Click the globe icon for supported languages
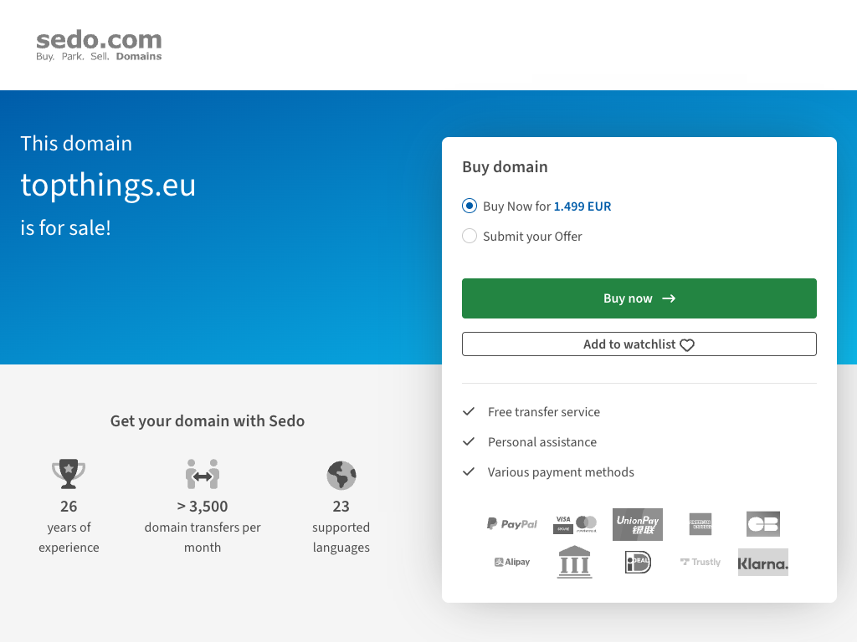 coord(341,476)
